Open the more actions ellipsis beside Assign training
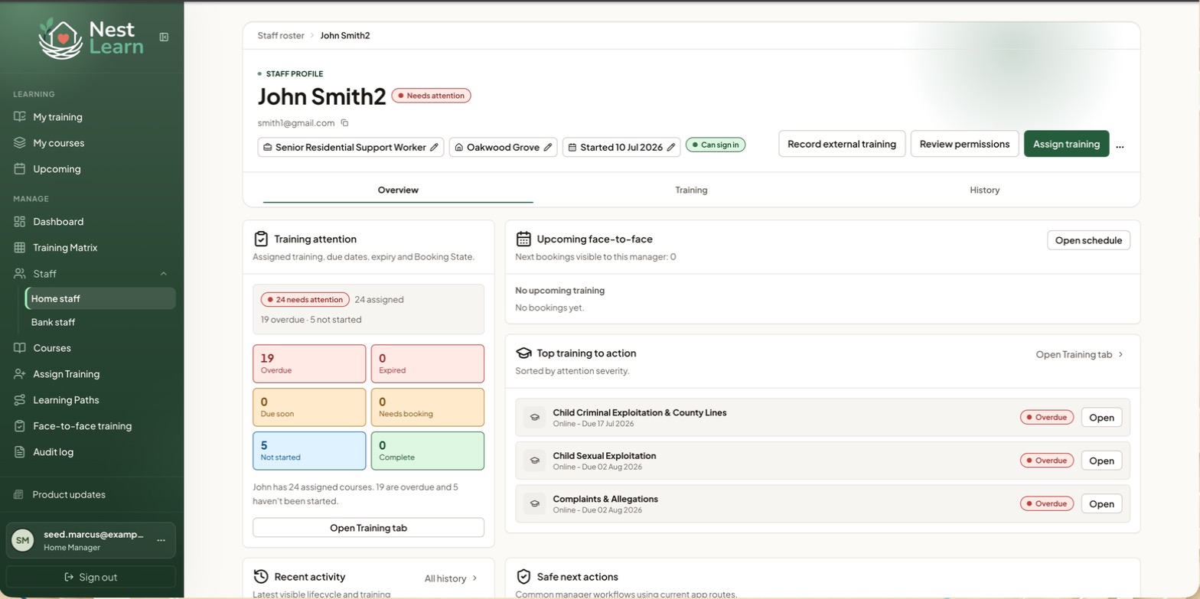The width and height of the screenshot is (1200, 599). (1120, 145)
